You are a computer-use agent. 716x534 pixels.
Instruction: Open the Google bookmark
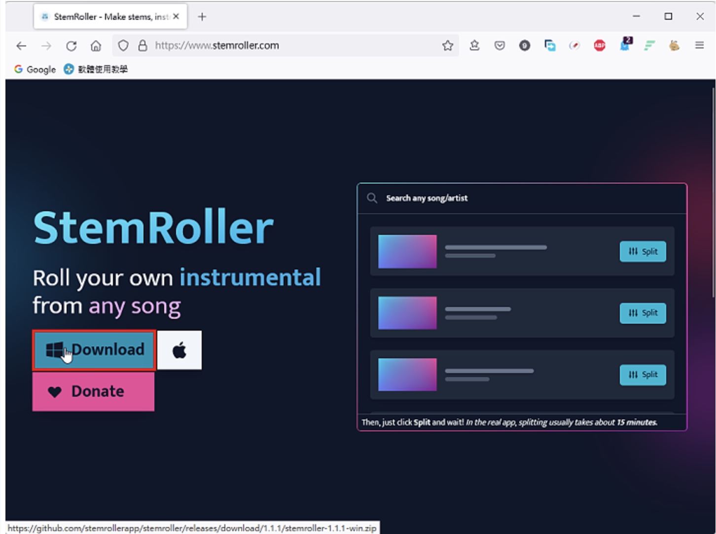point(35,70)
